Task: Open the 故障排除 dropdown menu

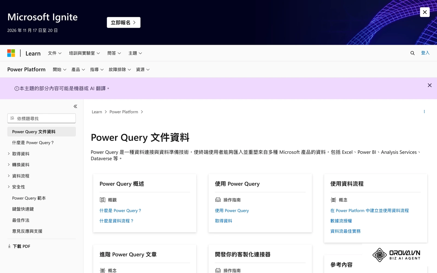Action: click(120, 70)
